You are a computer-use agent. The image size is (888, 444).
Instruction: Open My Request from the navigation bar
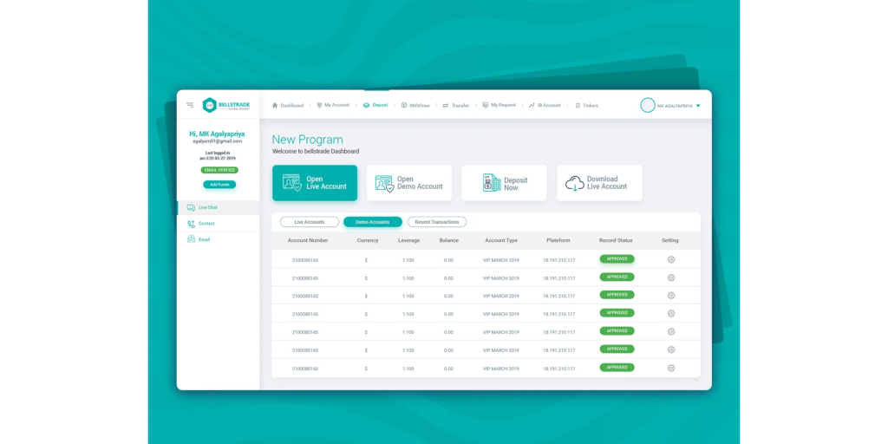(499, 105)
